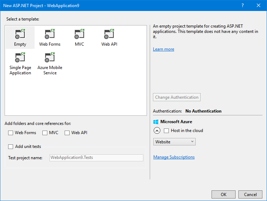Toggle Host in the cloud checkbox
Viewport: 267px width, 201px height.
[x=166, y=131]
